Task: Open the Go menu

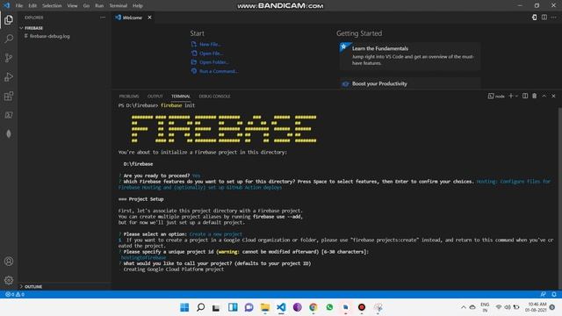Action: (86, 6)
